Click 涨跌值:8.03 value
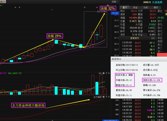 [x=149, y=75]
